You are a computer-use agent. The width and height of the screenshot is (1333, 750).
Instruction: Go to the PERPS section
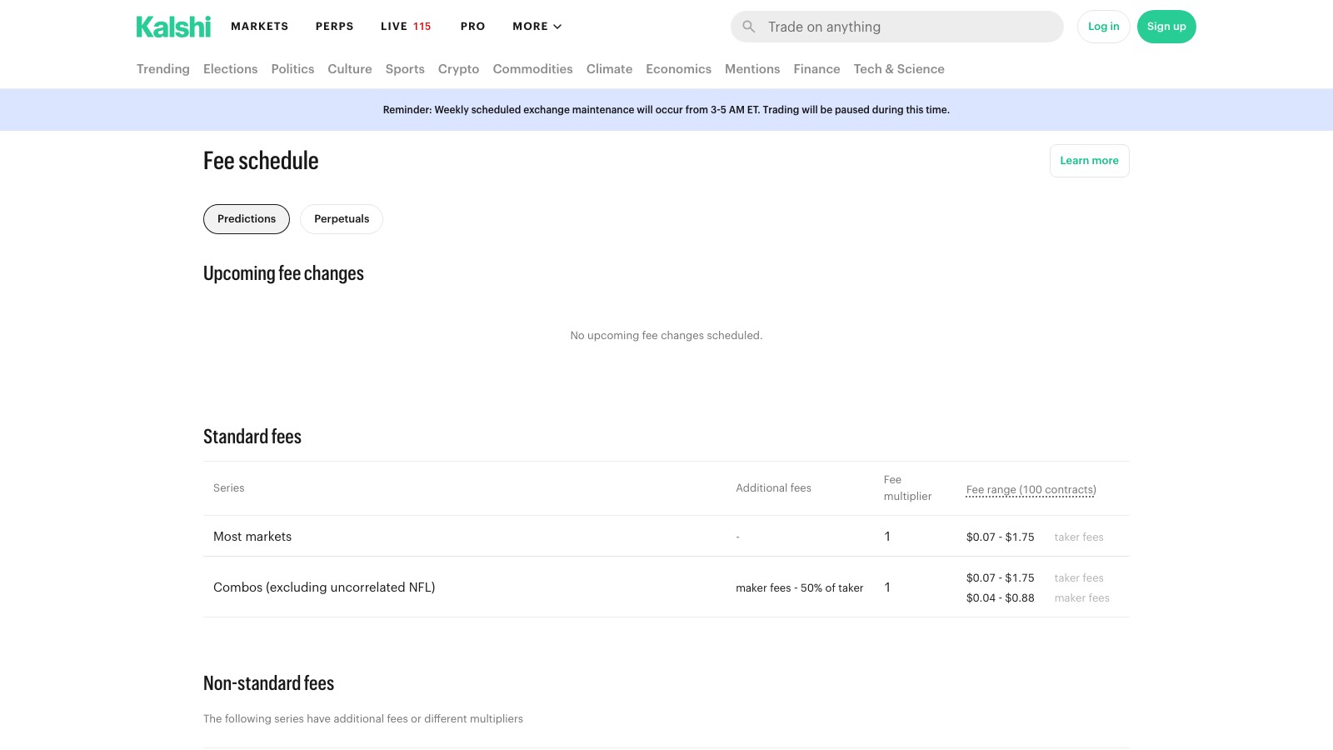pyautogui.click(x=335, y=27)
